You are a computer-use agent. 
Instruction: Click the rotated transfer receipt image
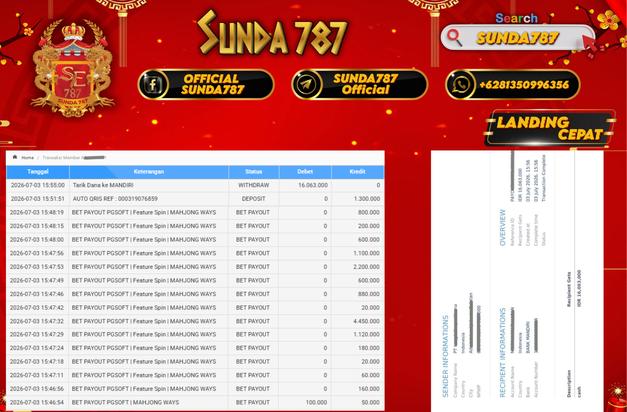coord(517,280)
